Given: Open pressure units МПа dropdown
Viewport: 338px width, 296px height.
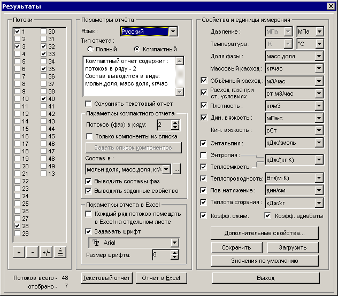Looking at the screenshot, I should coord(319,32).
